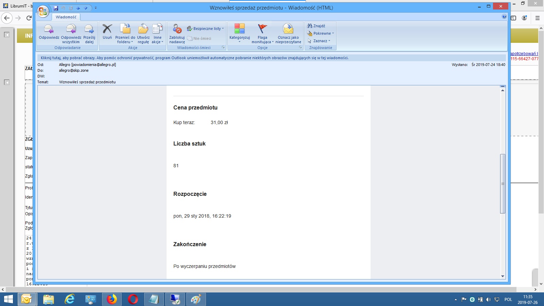Switch to Firefox in the taskbar
The image size is (544, 306).
112,299
